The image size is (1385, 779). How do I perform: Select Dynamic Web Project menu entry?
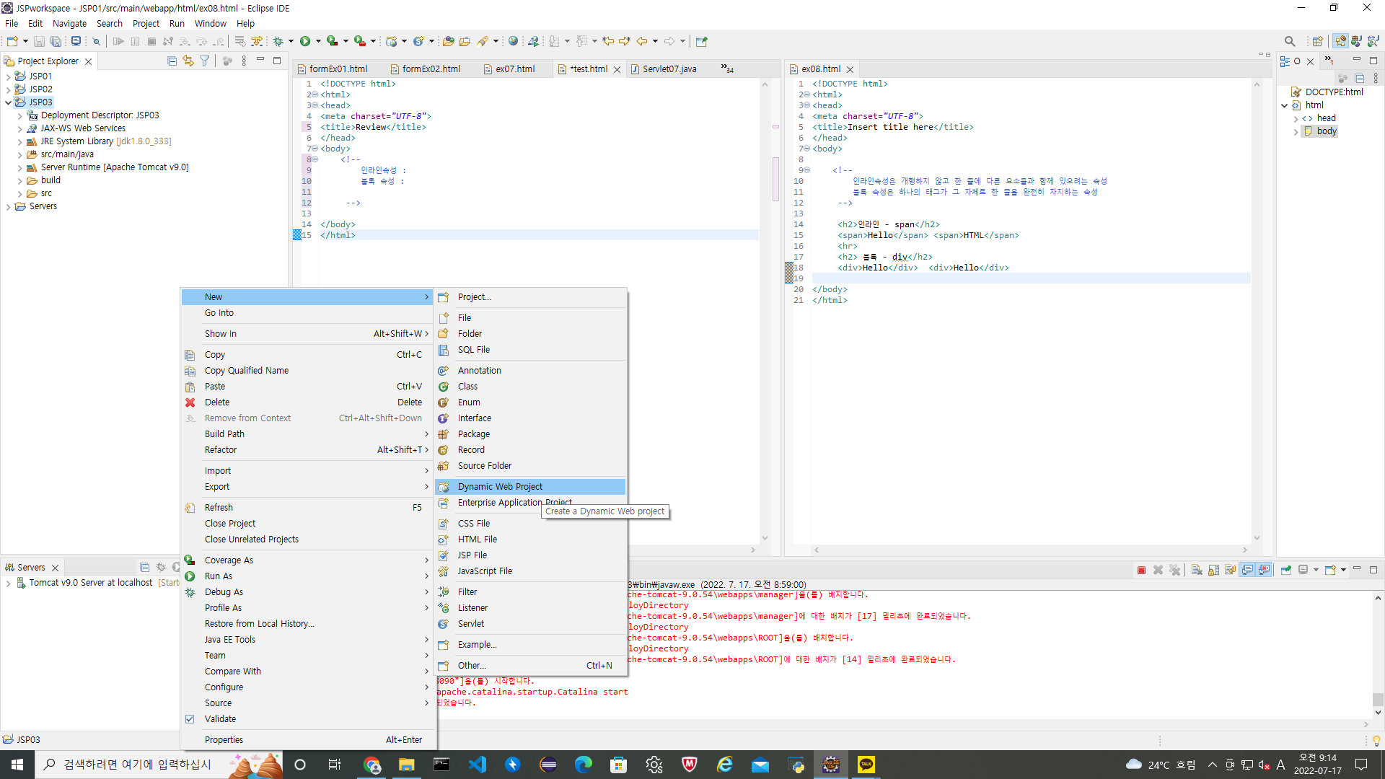(x=500, y=487)
